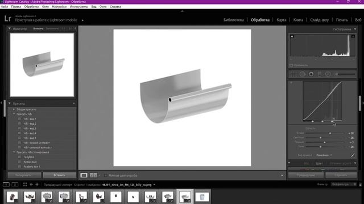
Task: Collapse the Histogram panel triangle
Action: pos(355,29)
